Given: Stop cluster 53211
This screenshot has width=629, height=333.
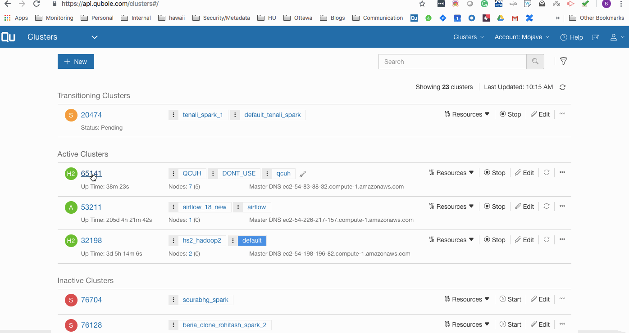Looking at the screenshot, I should pos(495,207).
